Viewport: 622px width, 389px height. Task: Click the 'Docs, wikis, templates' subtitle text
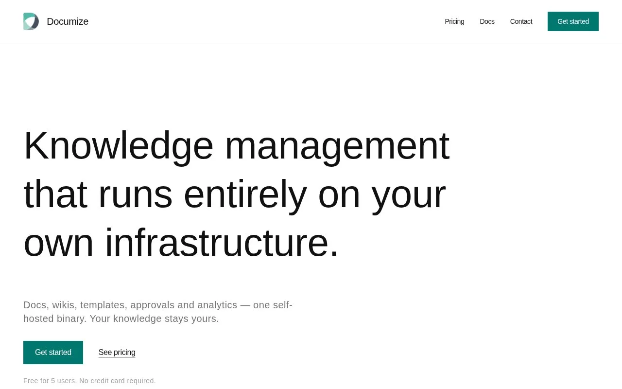[158, 312]
